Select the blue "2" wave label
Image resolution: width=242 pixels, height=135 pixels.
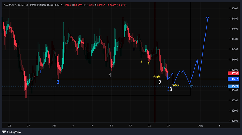tap(58, 82)
